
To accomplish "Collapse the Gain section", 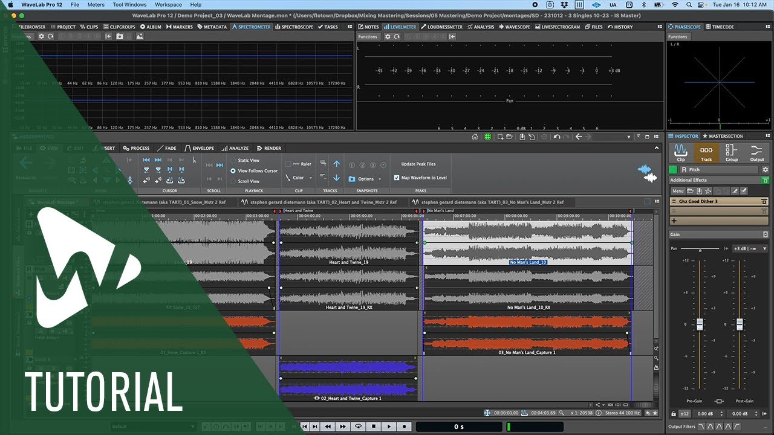I will click(765, 234).
